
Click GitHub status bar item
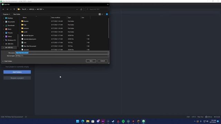point(209,117)
